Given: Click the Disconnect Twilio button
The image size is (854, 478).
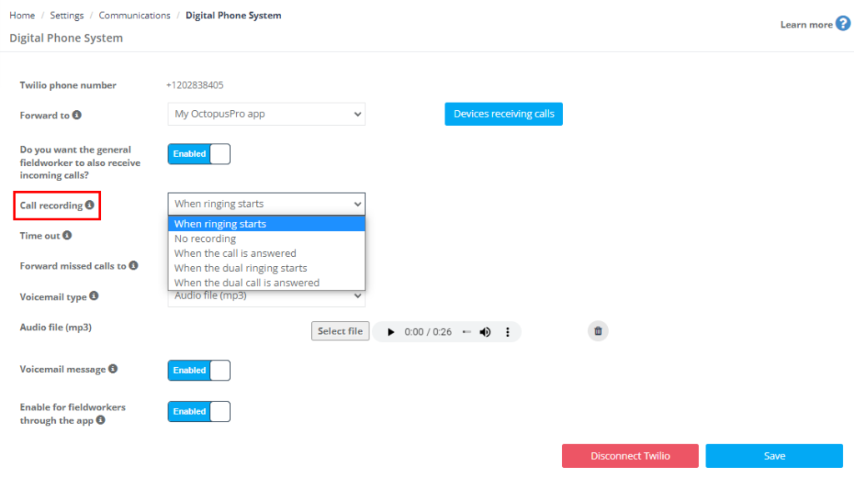Looking at the screenshot, I should (x=630, y=455).
